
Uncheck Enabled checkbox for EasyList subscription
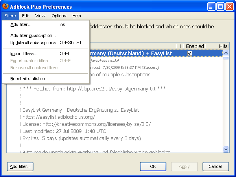[190, 53]
